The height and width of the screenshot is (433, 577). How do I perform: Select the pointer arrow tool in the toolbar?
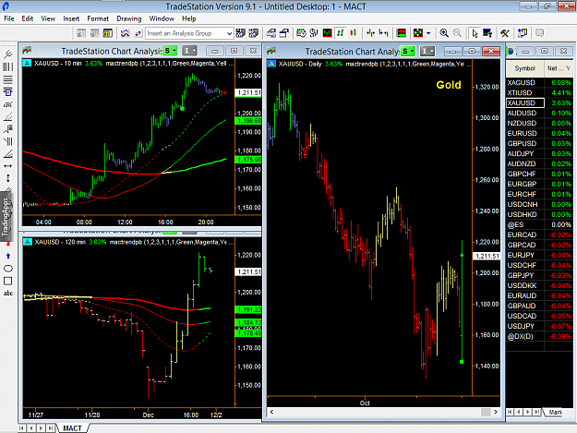pyautogui.click(x=475, y=33)
